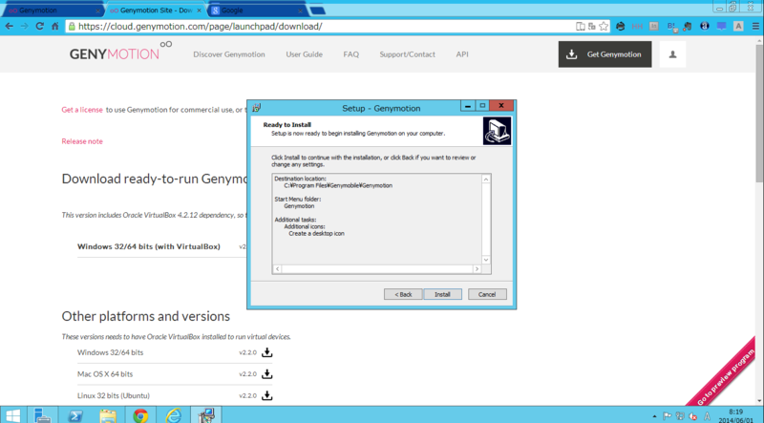
Task: Click the Hatena B! bookmark extension icon
Action: click(672, 27)
